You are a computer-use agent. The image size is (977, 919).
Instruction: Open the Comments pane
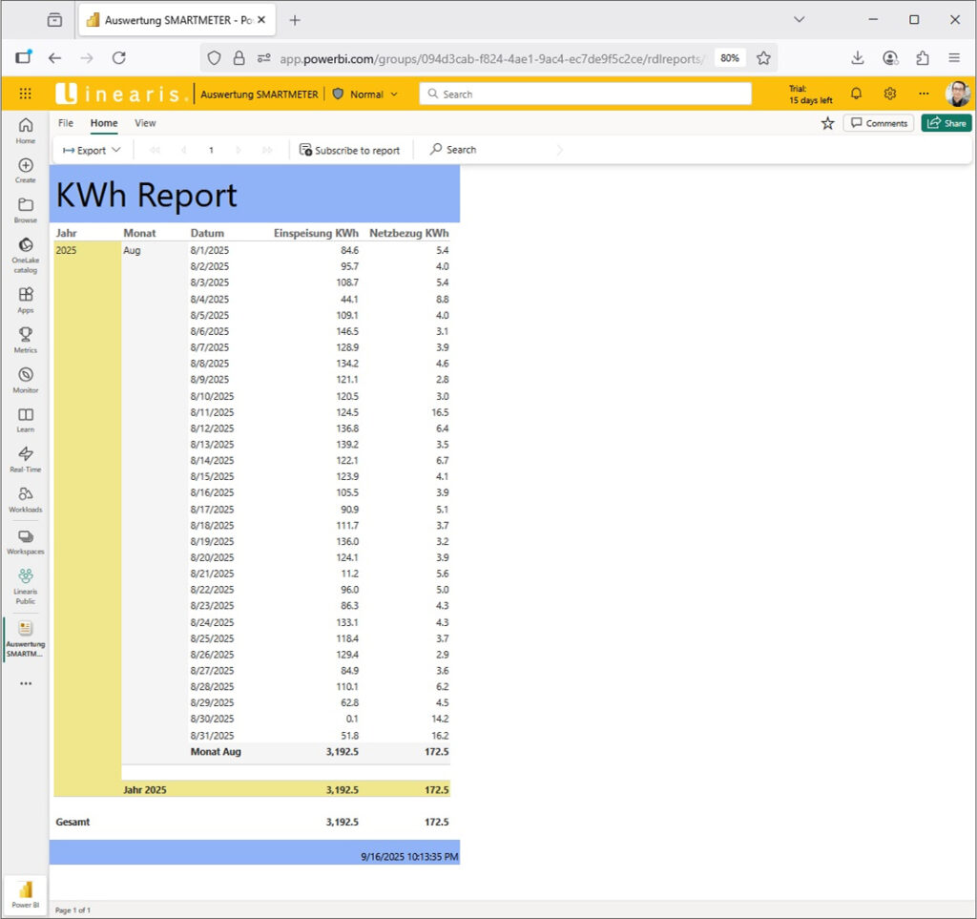[x=879, y=123]
